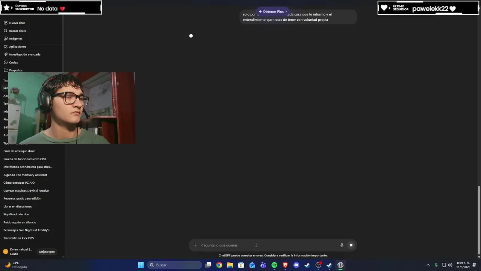Open Windows Start menu
Image resolution: width=481 pixels, height=271 pixels.
point(141,265)
